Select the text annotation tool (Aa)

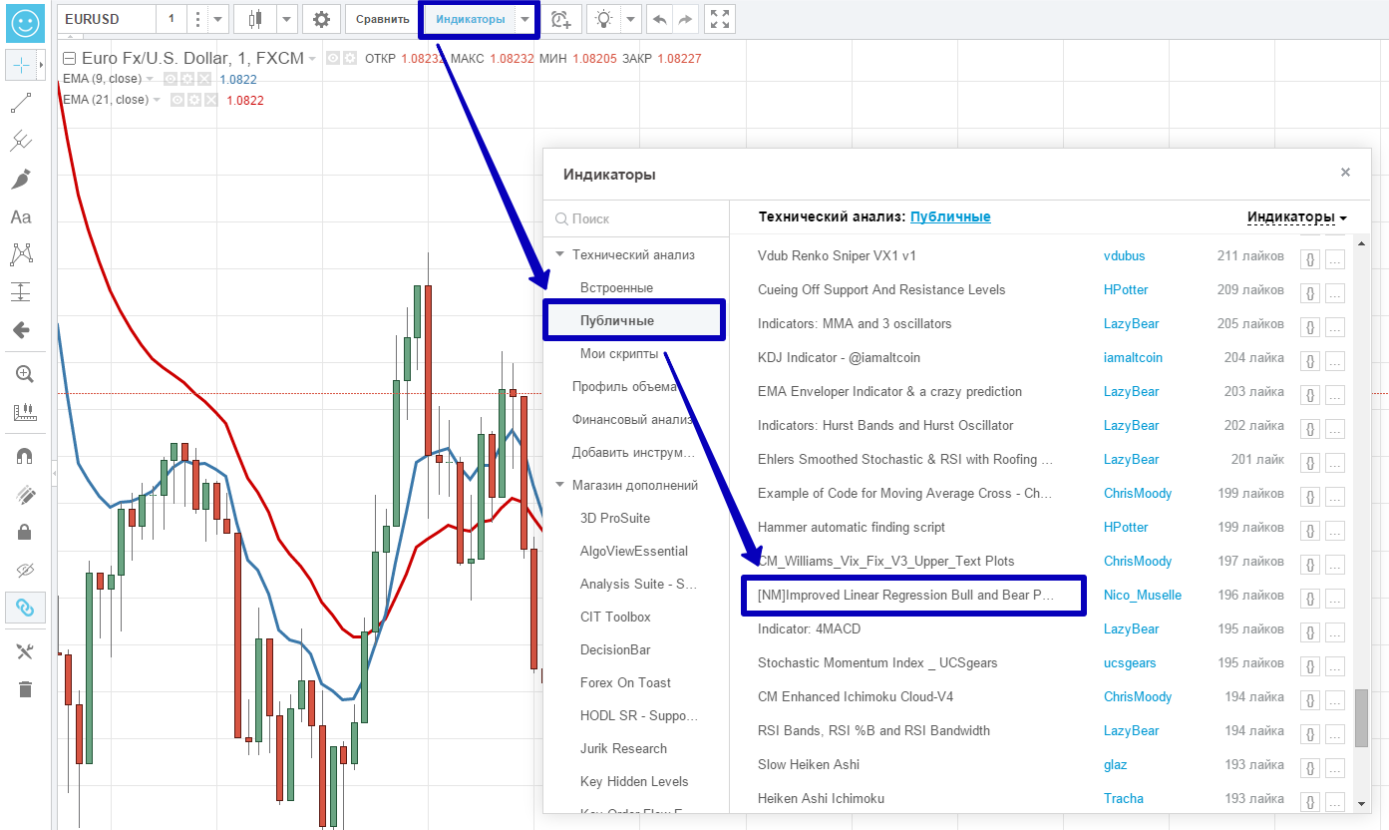click(x=22, y=216)
